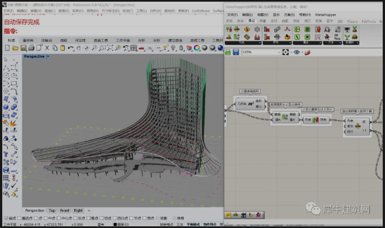Click the red car icon in Rhino toolbar

click(x=142, y=48)
